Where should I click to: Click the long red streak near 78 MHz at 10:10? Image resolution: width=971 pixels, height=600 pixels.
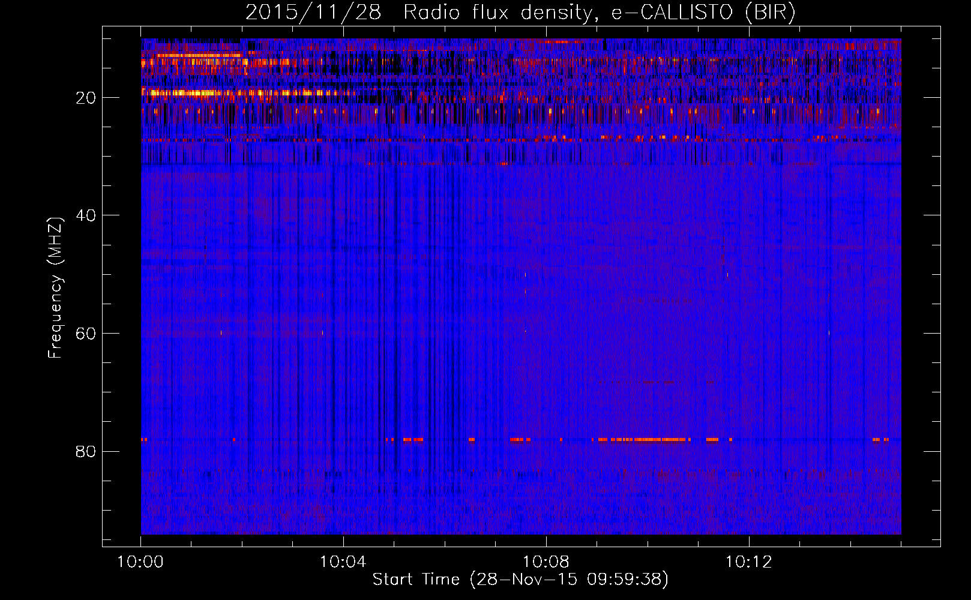click(x=654, y=440)
